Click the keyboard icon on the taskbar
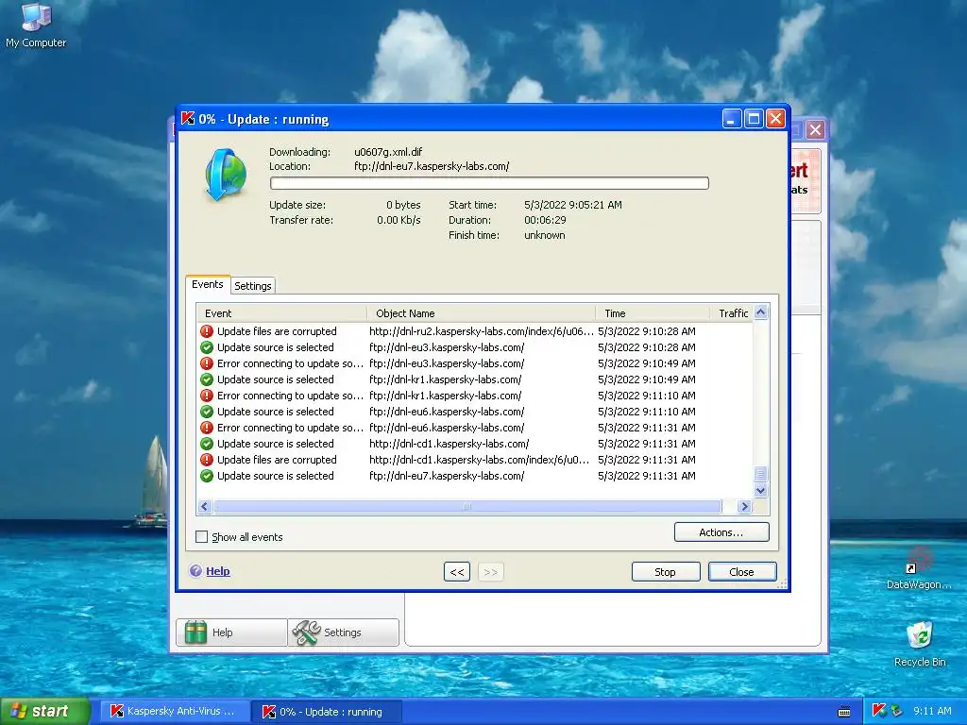967x725 pixels. click(844, 712)
